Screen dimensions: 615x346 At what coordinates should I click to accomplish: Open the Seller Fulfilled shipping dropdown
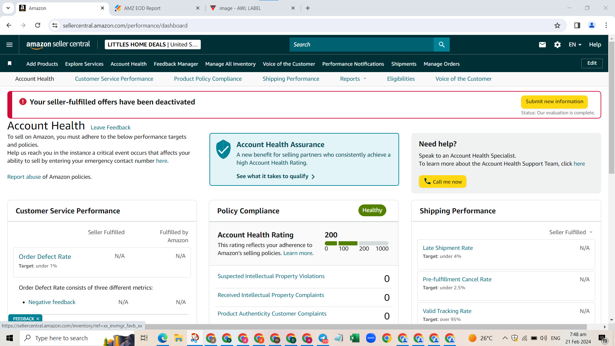tap(571, 232)
